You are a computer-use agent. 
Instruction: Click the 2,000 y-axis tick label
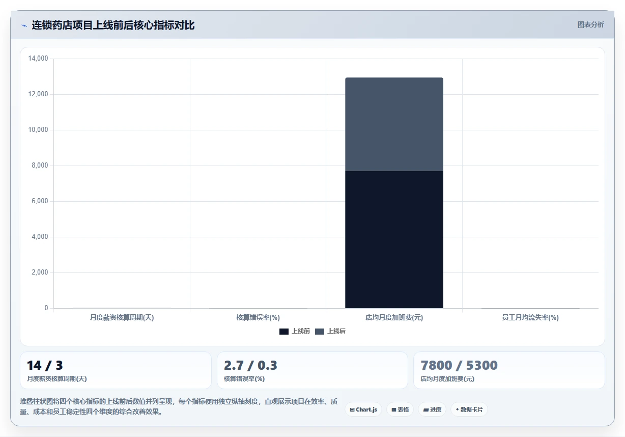pyautogui.click(x=39, y=272)
